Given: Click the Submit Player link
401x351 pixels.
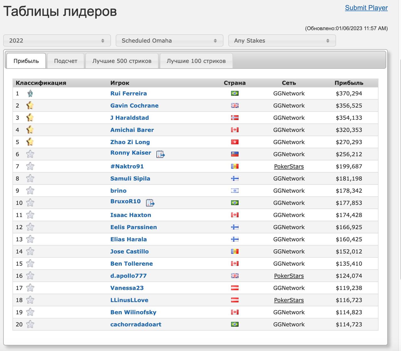Looking at the screenshot, I should (366, 8).
